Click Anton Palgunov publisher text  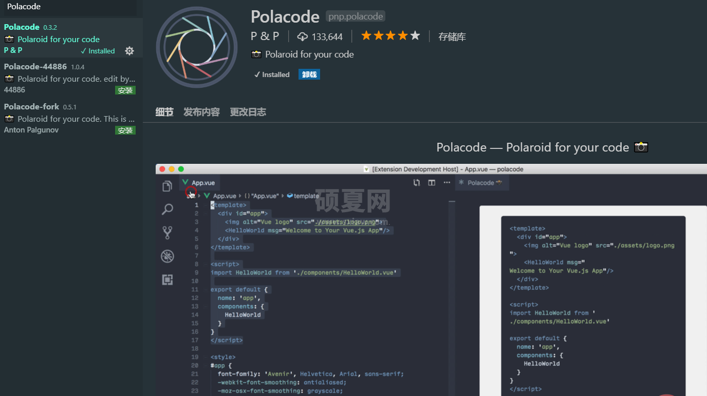(31, 130)
